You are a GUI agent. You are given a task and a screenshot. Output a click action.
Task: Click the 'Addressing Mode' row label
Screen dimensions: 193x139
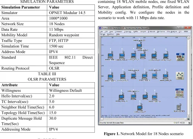click(x=16, y=129)
